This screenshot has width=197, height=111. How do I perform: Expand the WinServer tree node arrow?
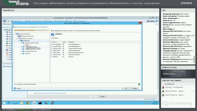(x=21, y=53)
